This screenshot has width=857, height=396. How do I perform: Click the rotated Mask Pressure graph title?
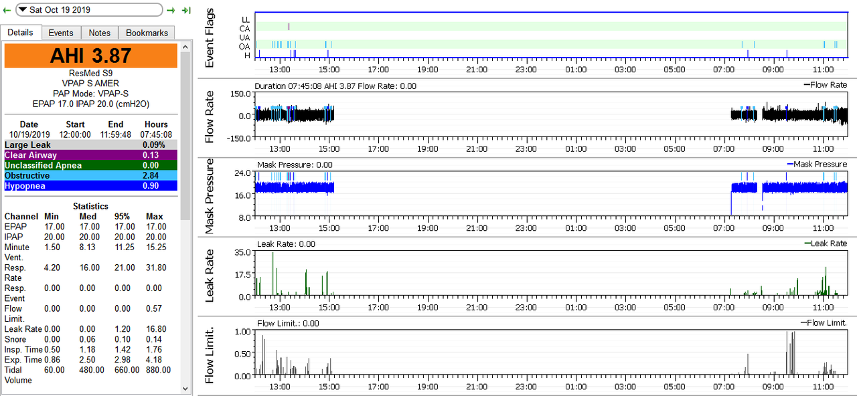click(x=210, y=195)
